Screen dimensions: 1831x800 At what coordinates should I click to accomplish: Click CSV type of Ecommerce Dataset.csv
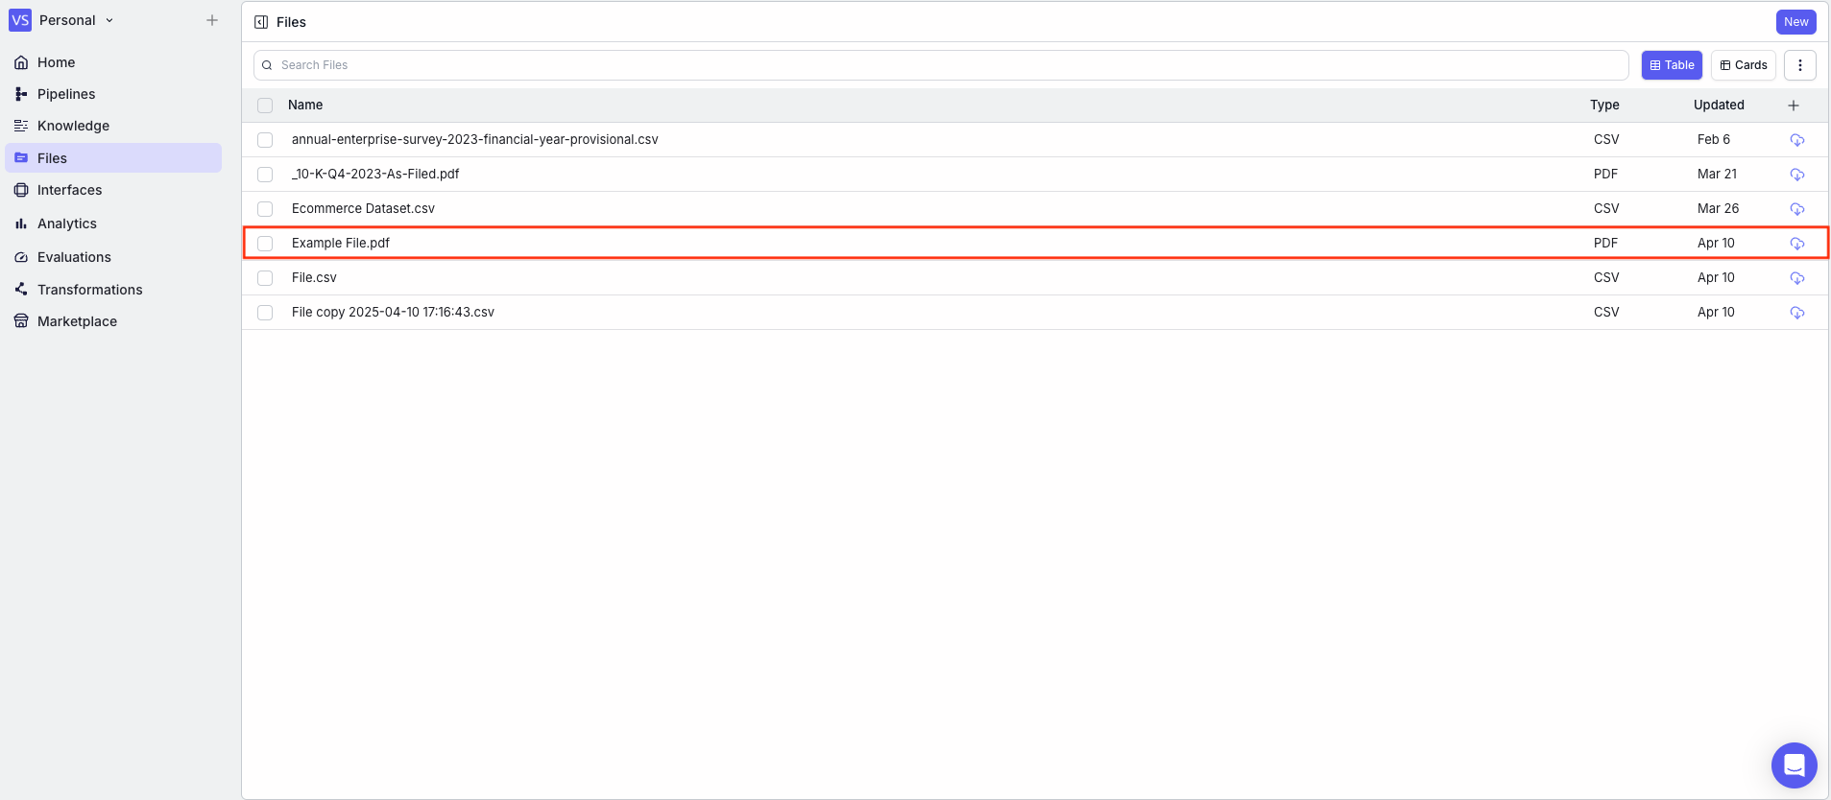[x=1606, y=209]
